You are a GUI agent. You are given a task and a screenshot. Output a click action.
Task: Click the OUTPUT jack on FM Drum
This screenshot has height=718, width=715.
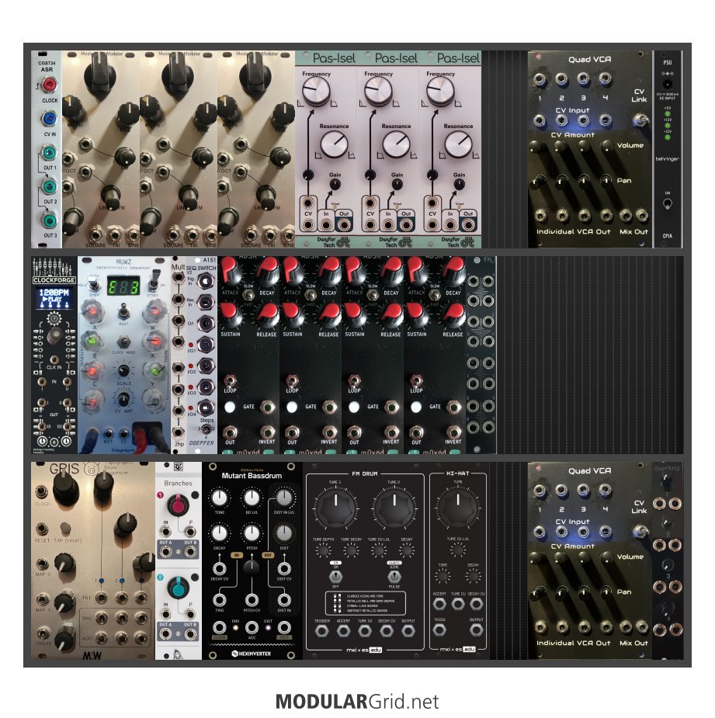[x=408, y=631]
